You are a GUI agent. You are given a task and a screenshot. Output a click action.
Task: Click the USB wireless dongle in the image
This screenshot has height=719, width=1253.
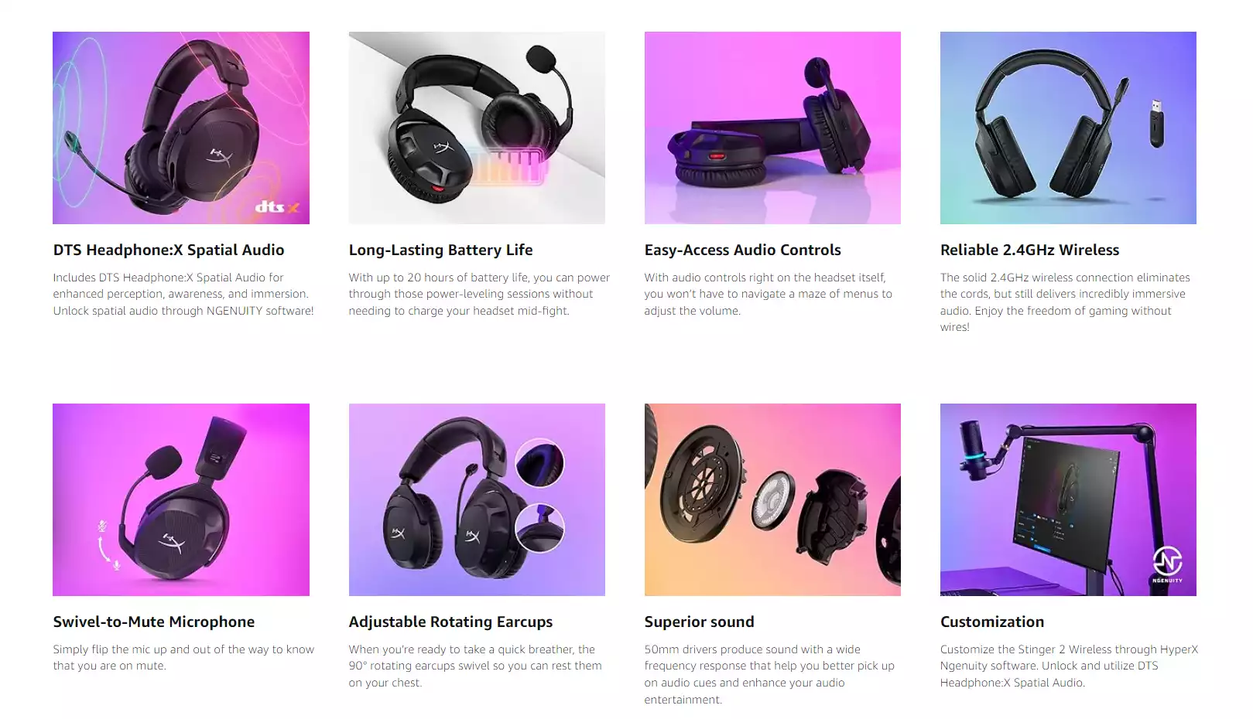[1156, 123]
